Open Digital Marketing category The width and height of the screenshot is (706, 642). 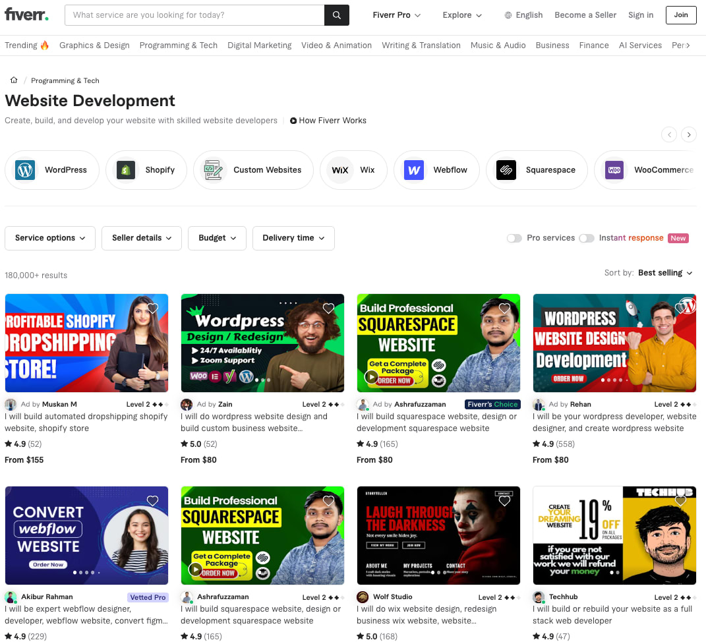259,45
